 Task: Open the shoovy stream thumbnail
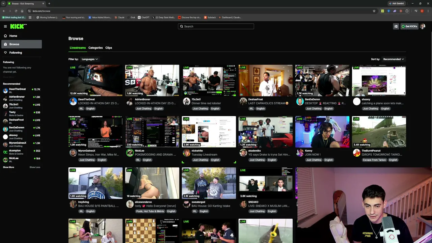click(379, 81)
